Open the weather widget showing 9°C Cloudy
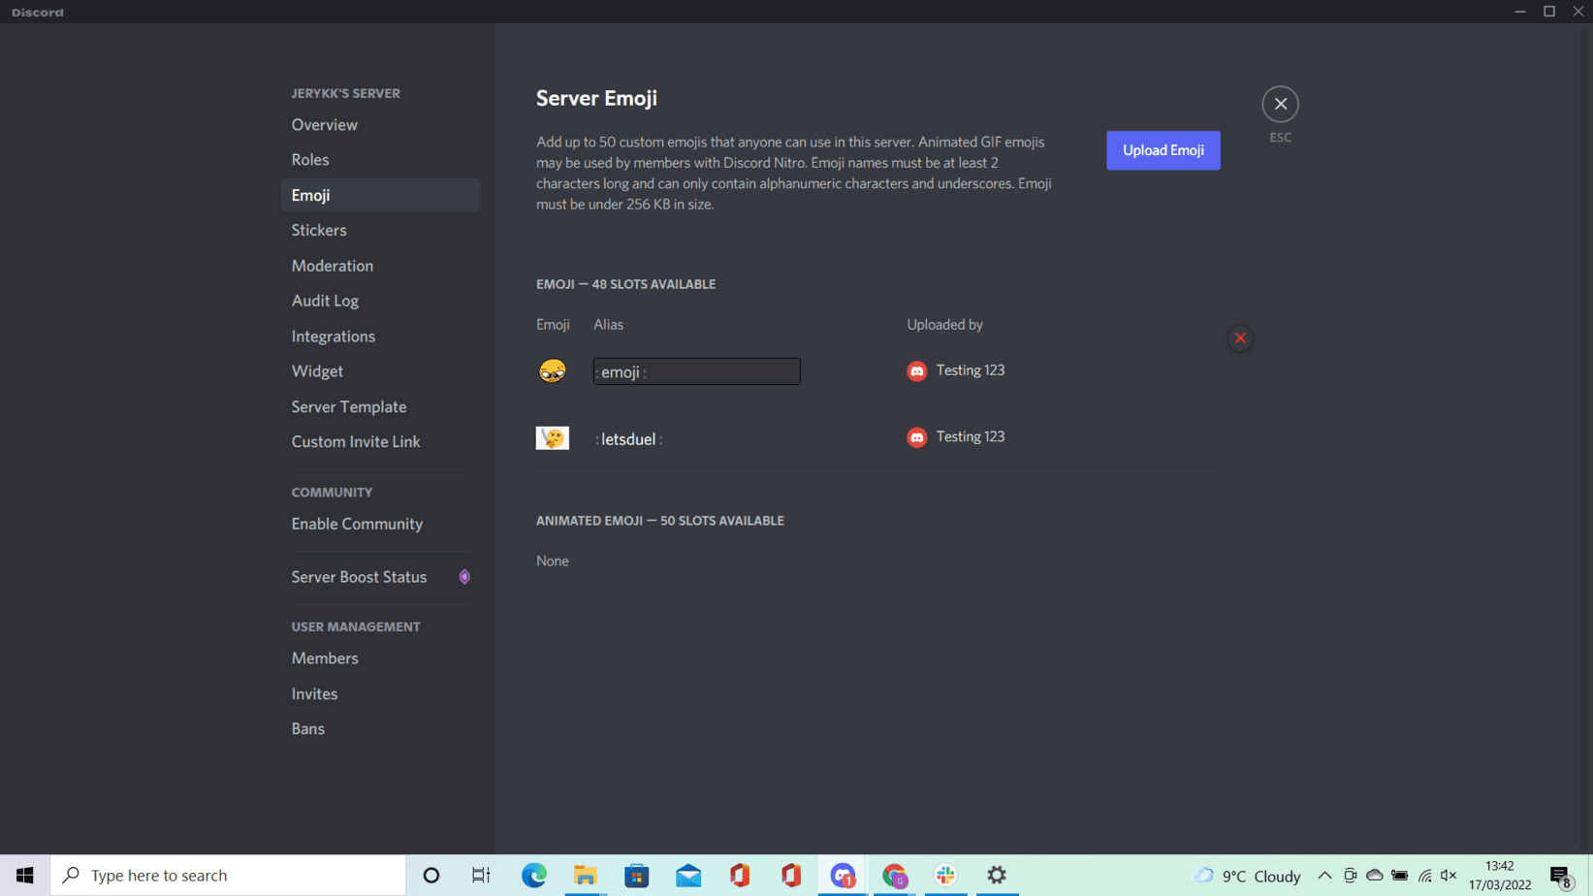Image resolution: width=1593 pixels, height=896 pixels. pos(1247,876)
